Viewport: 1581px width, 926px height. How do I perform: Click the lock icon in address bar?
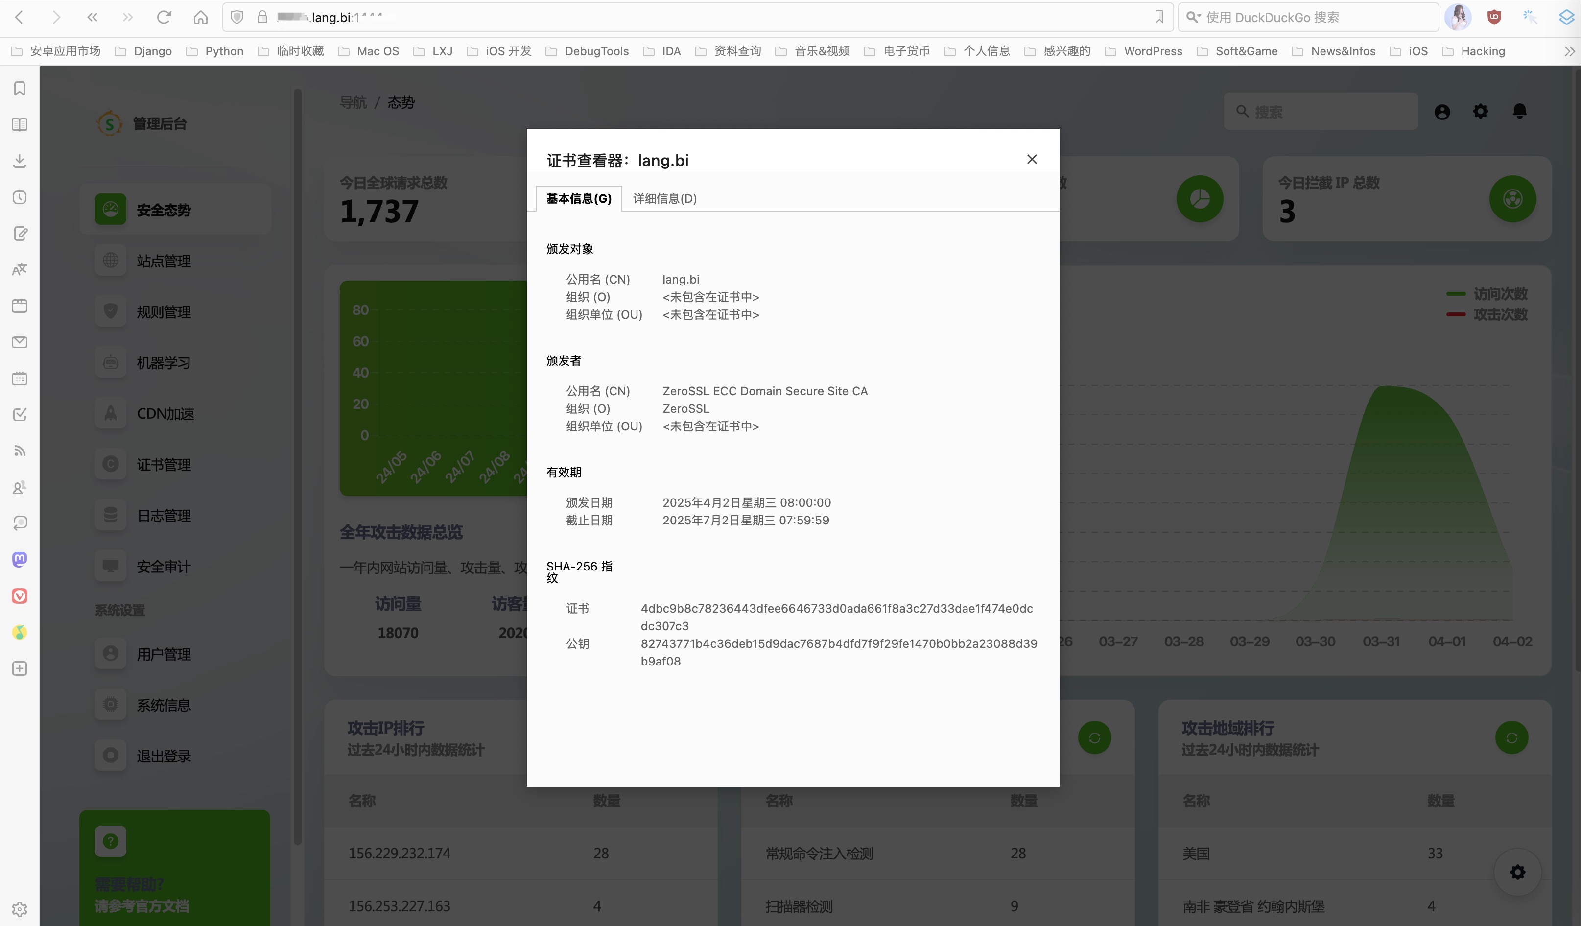[x=262, y=17]
